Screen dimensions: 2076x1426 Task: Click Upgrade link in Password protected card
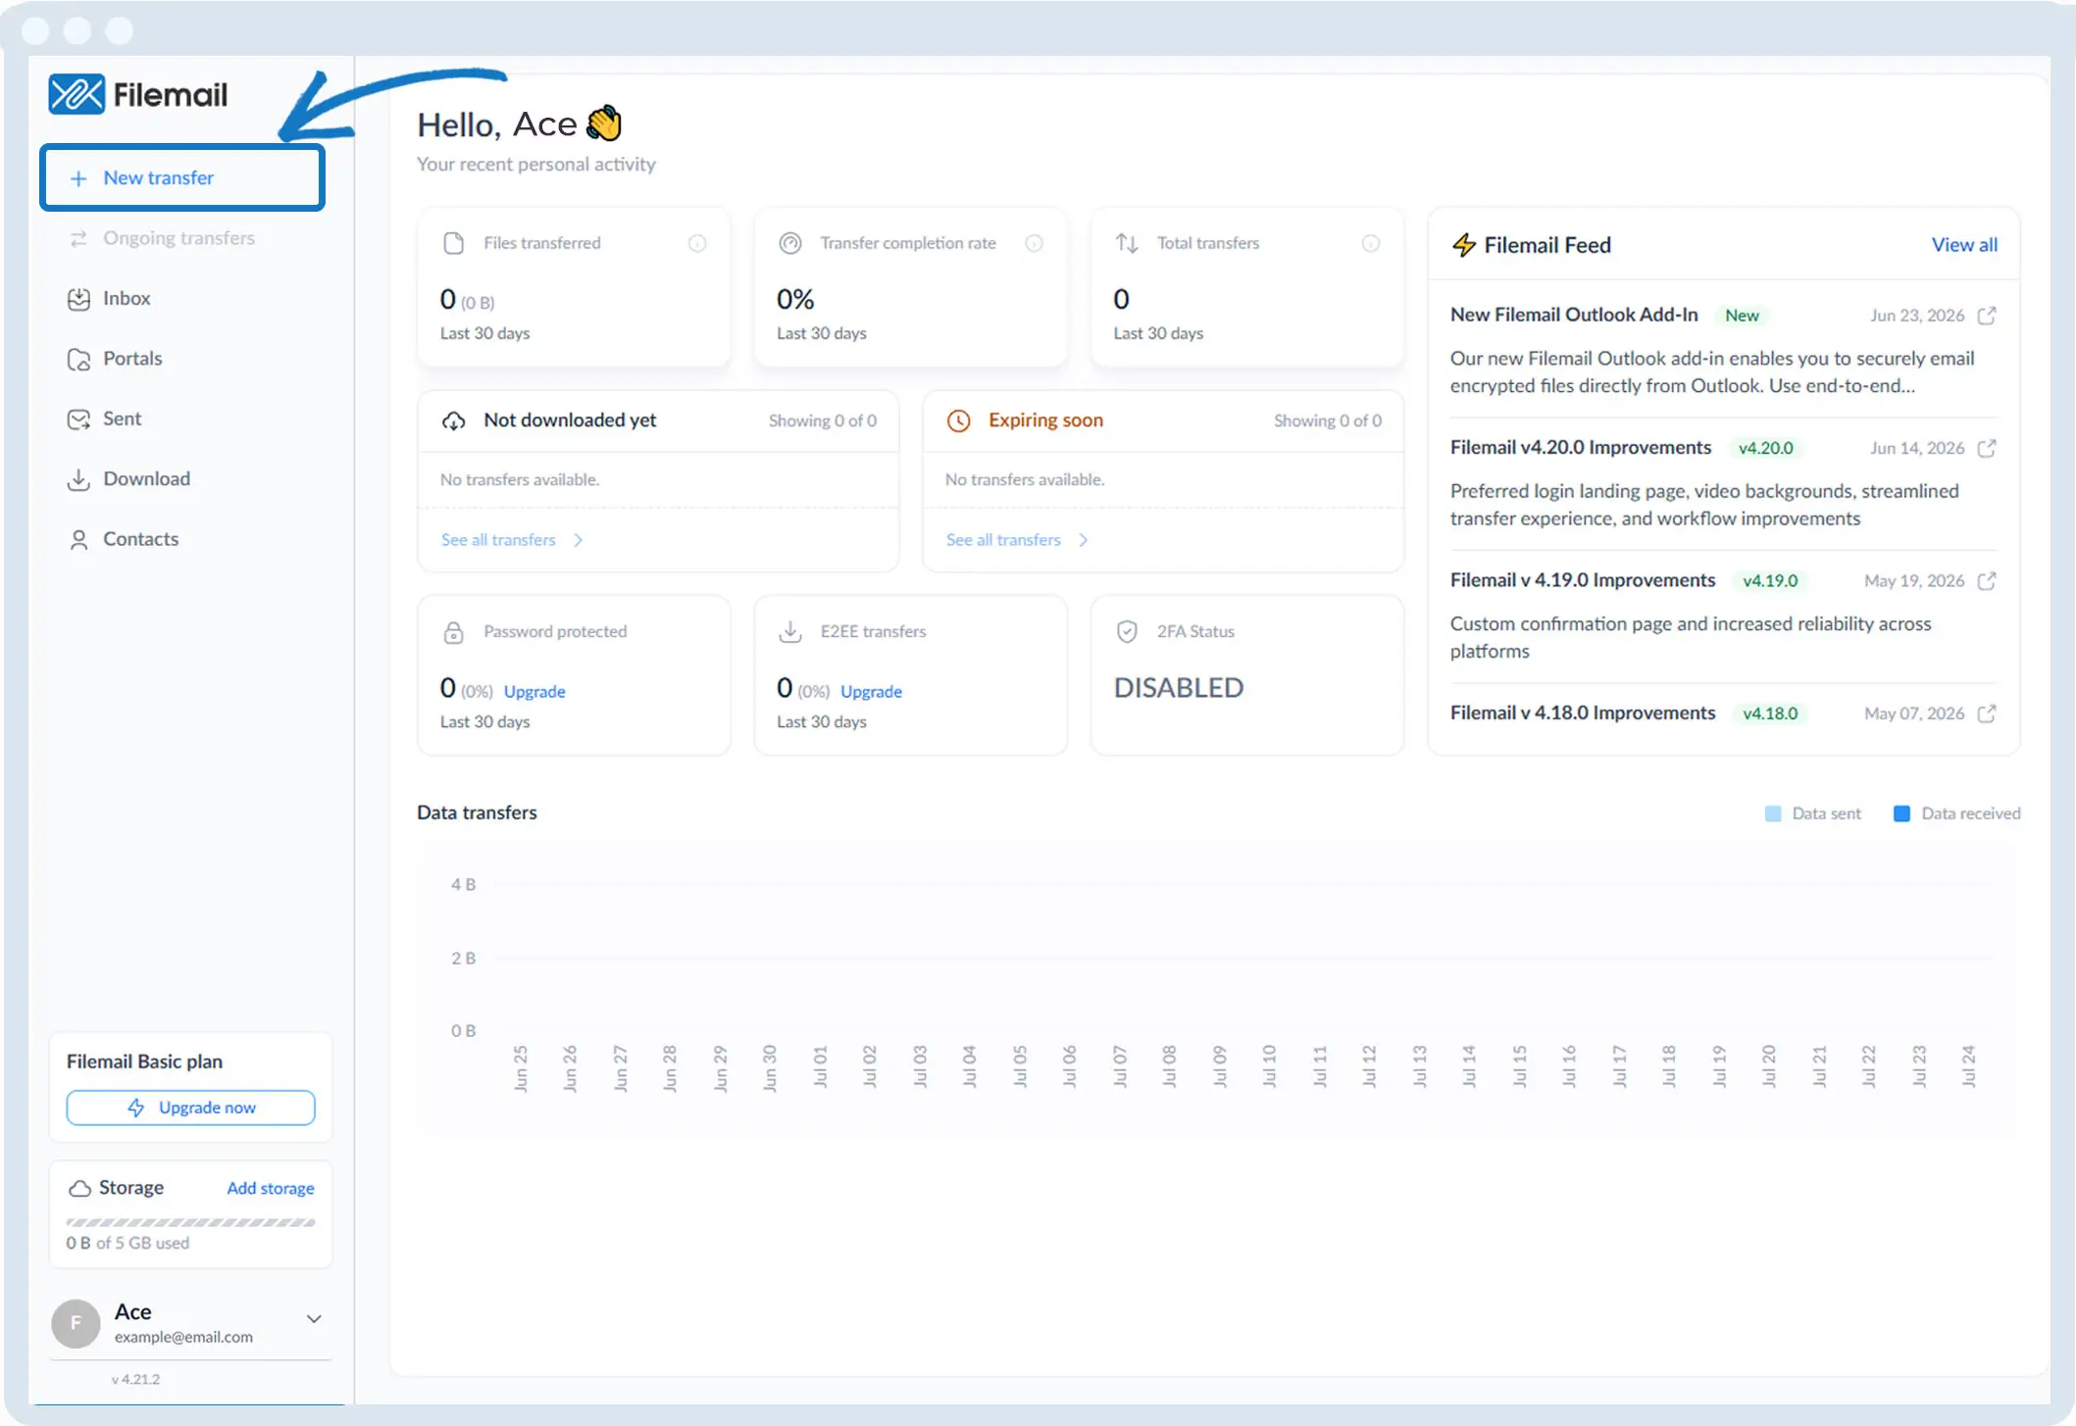[x=534, y=692]
